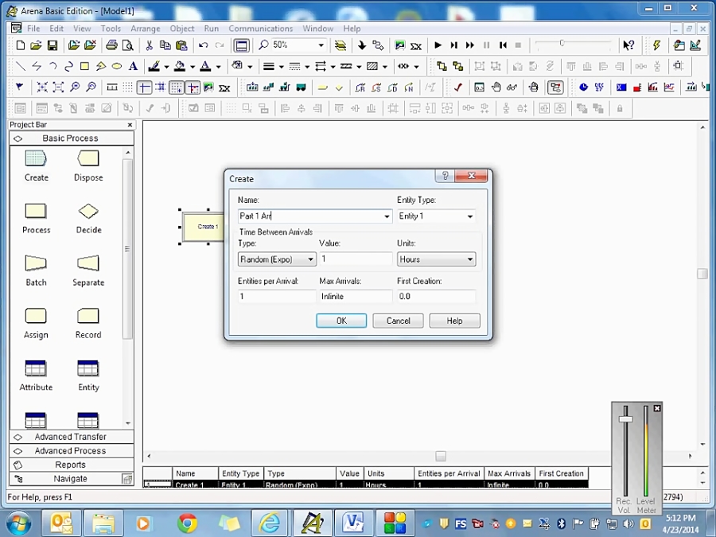
Task: Open the Units dropdown showing Hours
Action: pos(469,259)
